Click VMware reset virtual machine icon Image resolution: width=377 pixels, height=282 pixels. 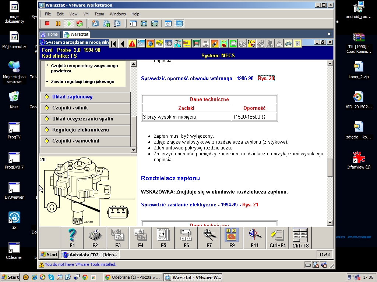pos(80,23)
